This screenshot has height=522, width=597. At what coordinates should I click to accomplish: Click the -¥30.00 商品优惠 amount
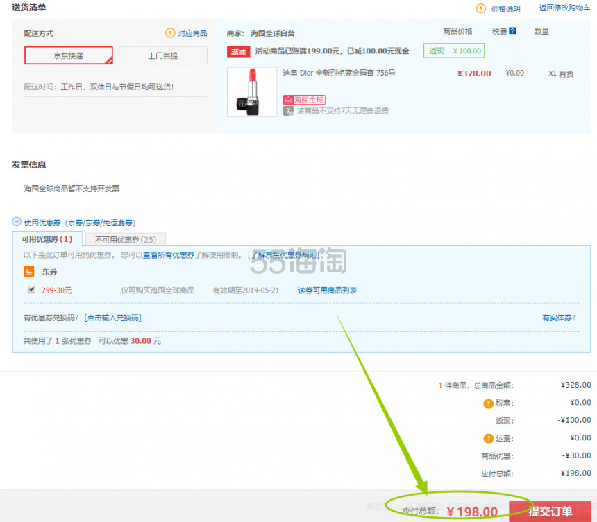576,456
